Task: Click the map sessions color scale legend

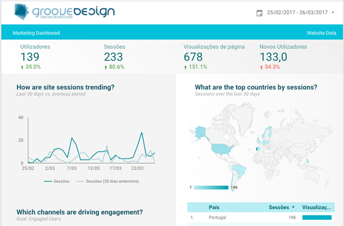Action: coord(211,187)
